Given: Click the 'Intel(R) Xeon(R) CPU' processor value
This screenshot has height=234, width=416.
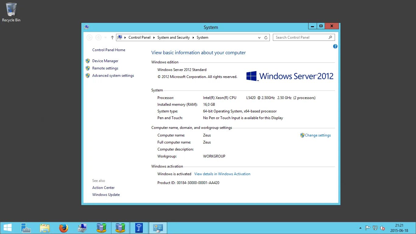Looking at the screenshot, I should point(220,98).
